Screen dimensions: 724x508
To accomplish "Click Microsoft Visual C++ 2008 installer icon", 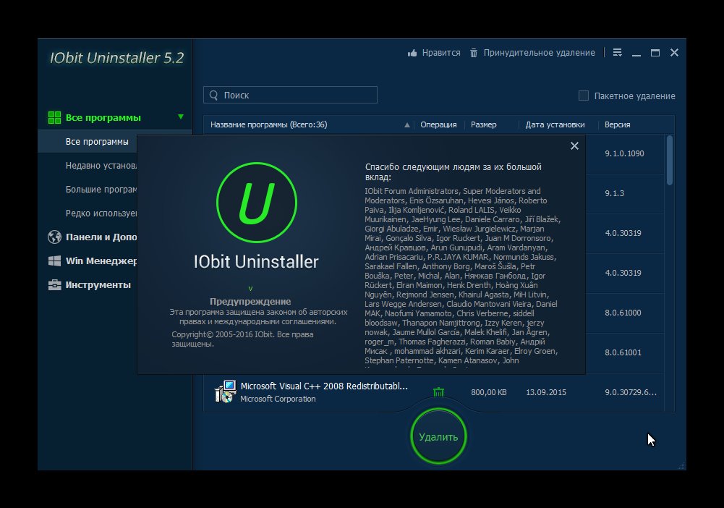I will pos(226,391).
